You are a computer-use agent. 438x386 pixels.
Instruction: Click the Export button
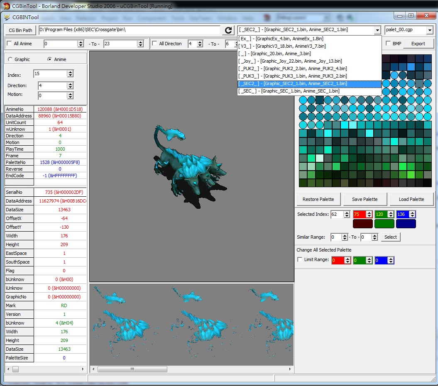[418, 44]
